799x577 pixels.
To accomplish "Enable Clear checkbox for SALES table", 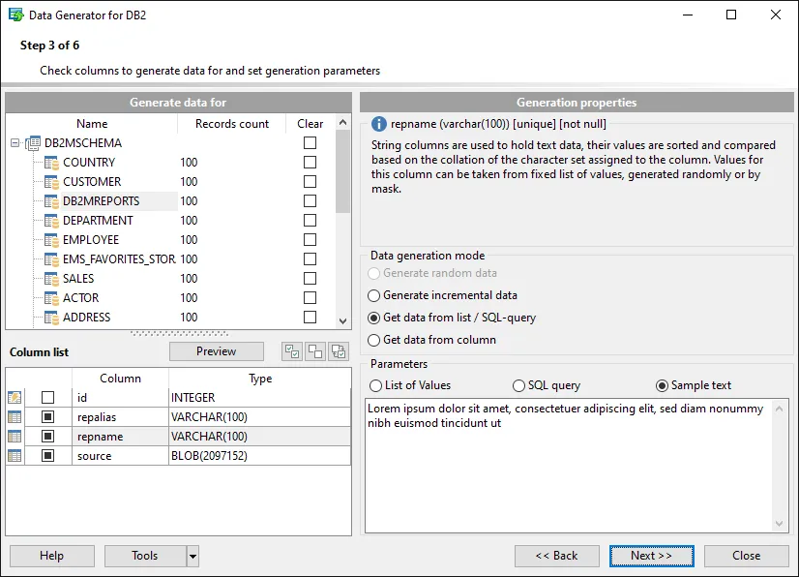I will click(x=310, y=279).
